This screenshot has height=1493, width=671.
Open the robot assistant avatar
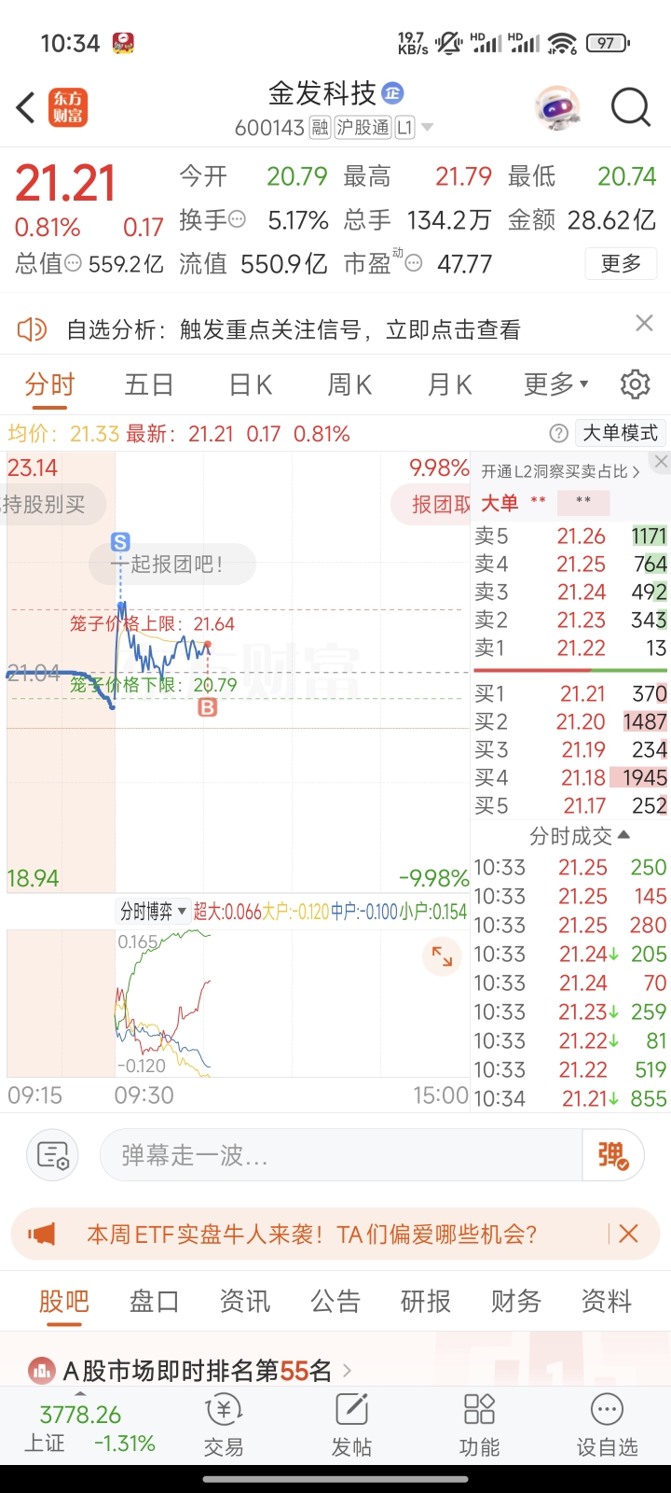pyautogui.click(x=557, y=108)
